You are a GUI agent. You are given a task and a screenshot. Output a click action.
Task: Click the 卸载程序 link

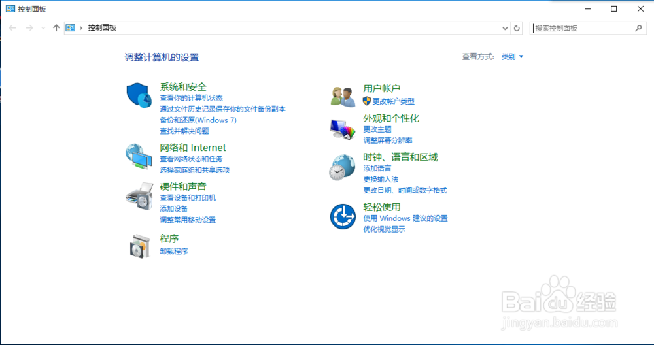[174, 252]
